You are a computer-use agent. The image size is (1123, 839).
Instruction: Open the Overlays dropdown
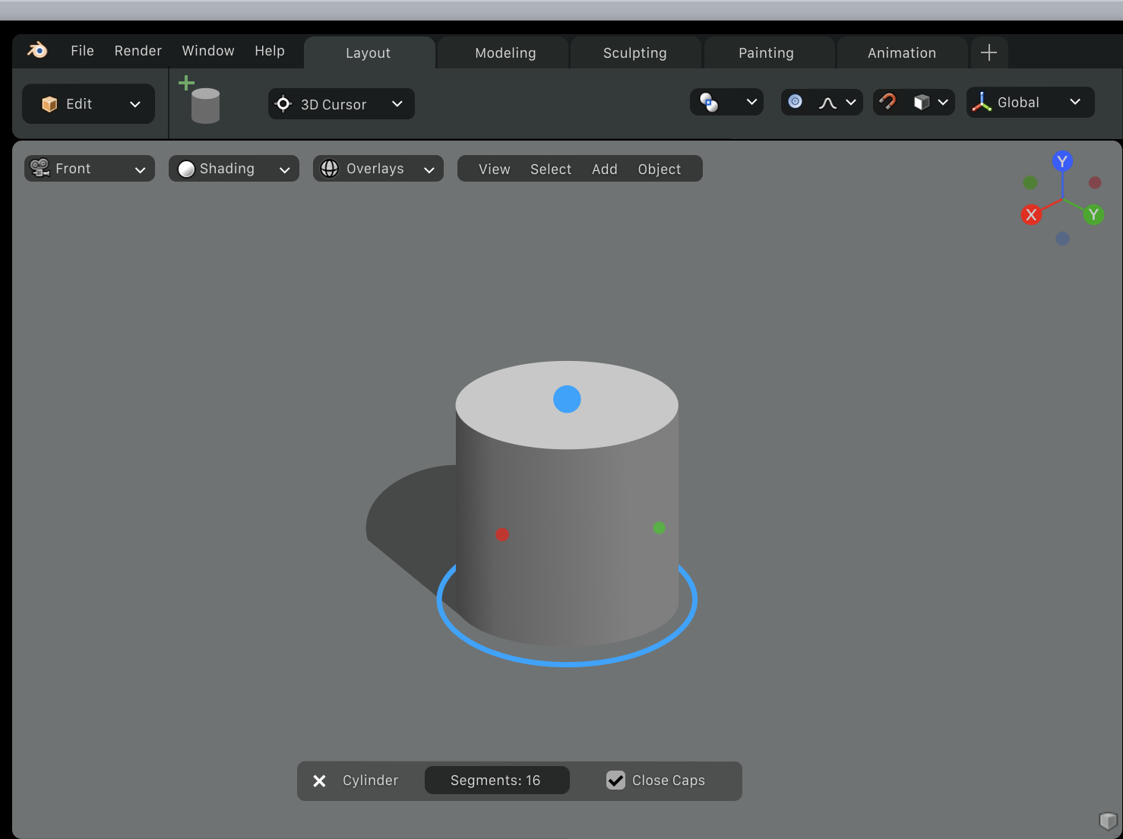tap(378, 169)
